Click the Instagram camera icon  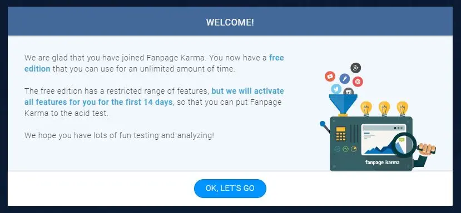point(349,92)
